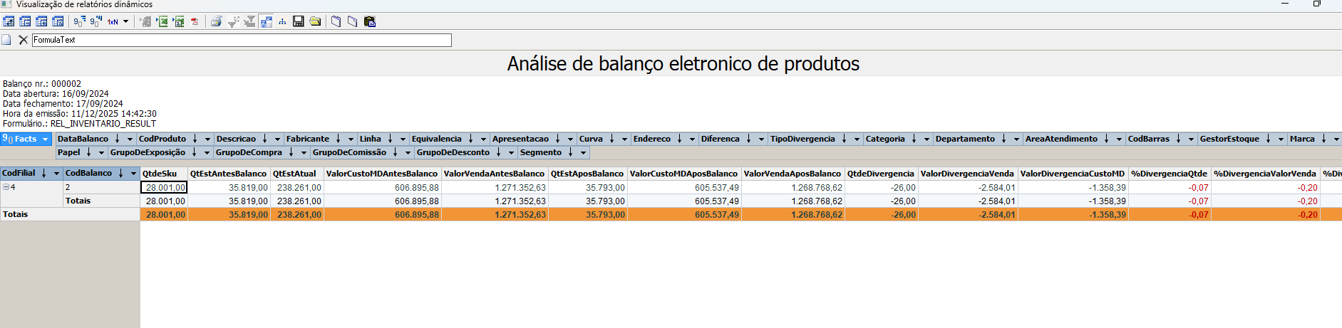Click the -1.358,39 cell in orange totals row
Image resolution: width=1342 pixels, height=328 pixels.
coord(1073,214)
